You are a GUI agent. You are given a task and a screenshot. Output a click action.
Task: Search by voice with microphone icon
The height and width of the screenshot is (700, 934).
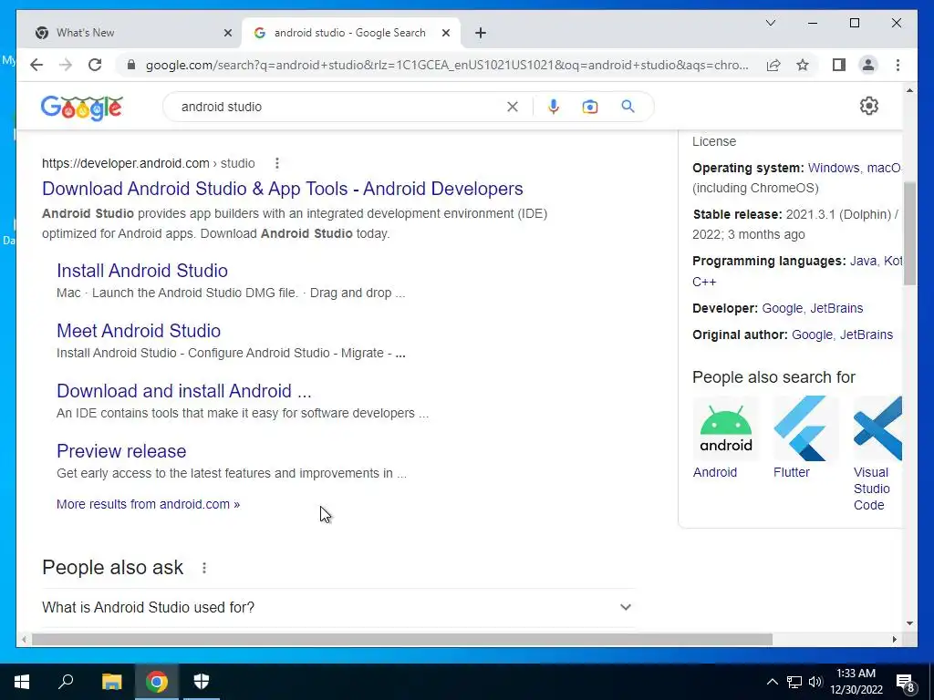[x=554, y=107]
